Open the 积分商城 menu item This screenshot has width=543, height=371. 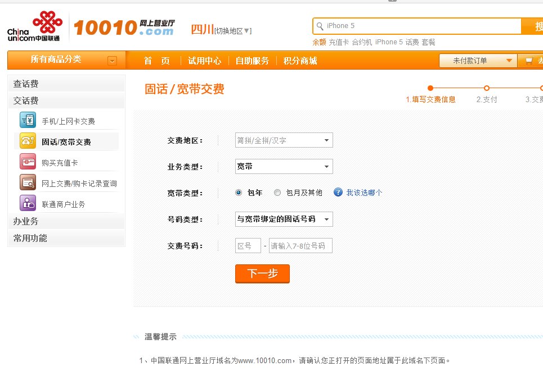300,61
